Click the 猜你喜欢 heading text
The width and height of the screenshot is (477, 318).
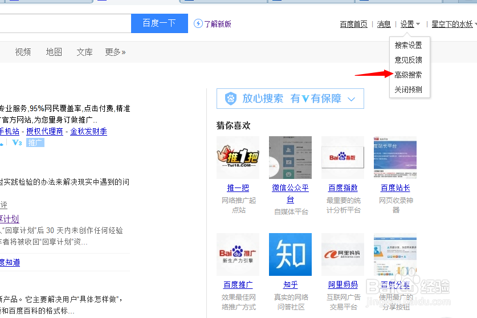point(233,125)
